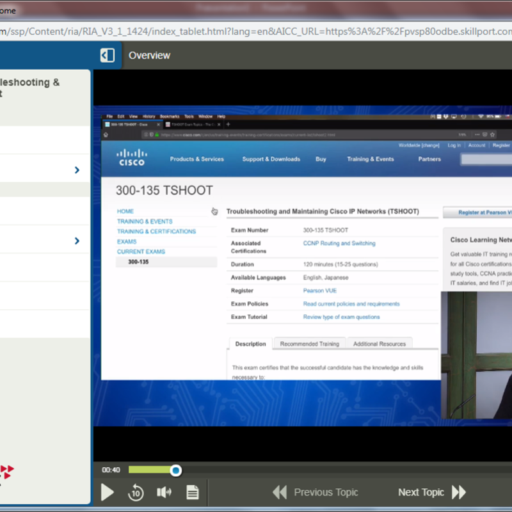Click TRAINING & EVENTS in side list
Screen dimensions: 512x512
coord(145,221)
